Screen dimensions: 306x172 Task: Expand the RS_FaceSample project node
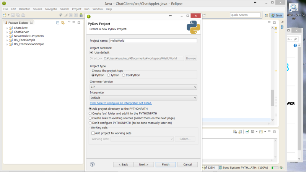click(x=7, y=41)
